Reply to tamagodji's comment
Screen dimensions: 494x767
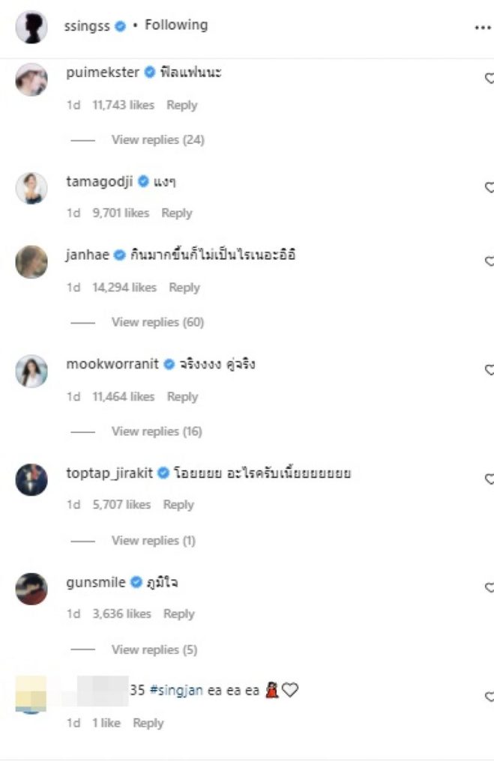[x=177, y=213]
